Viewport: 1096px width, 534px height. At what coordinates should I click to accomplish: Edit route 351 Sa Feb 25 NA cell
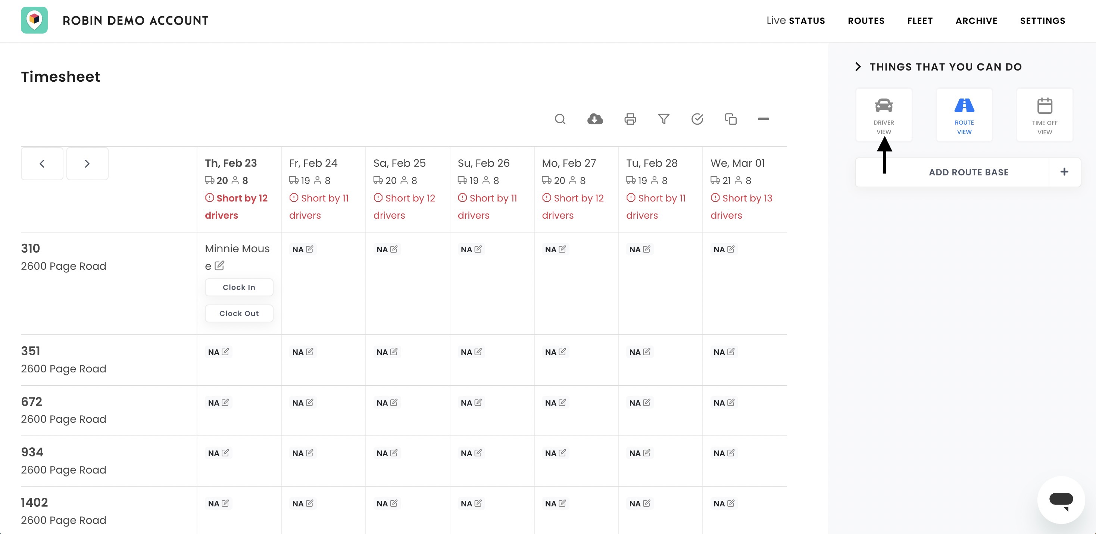coord(387,352)
